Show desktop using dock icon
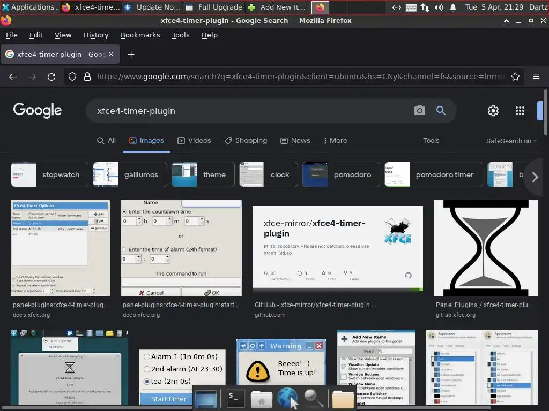 (x=206, y=399)
